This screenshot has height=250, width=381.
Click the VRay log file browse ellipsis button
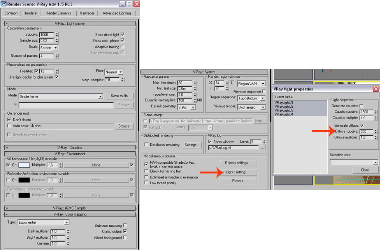pyautogui.click(x=263, y=148)
